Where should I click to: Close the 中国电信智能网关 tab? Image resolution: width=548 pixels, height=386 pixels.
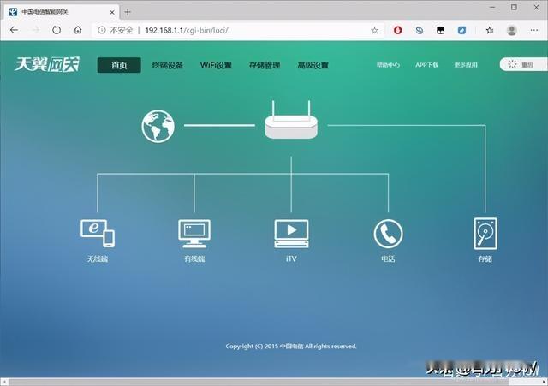(x=112, y=12)
